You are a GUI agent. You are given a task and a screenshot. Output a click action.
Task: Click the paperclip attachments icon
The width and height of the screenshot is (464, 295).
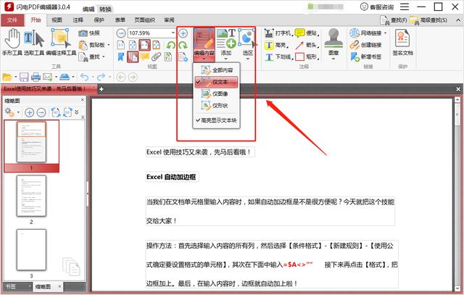point(157,57)
